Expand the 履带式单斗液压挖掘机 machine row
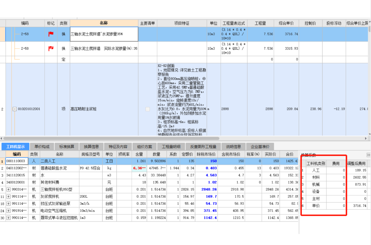Image resolution: width=371 pixels, height=245 pixels. pos(8,218)
